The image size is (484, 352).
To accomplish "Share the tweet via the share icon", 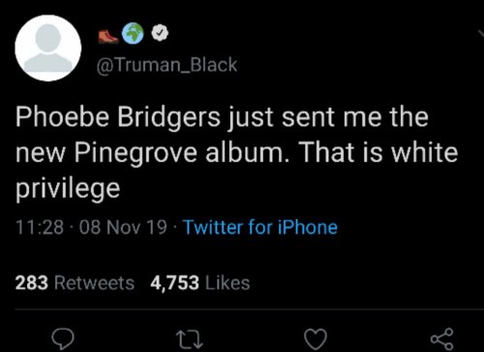I will [442, 338].
